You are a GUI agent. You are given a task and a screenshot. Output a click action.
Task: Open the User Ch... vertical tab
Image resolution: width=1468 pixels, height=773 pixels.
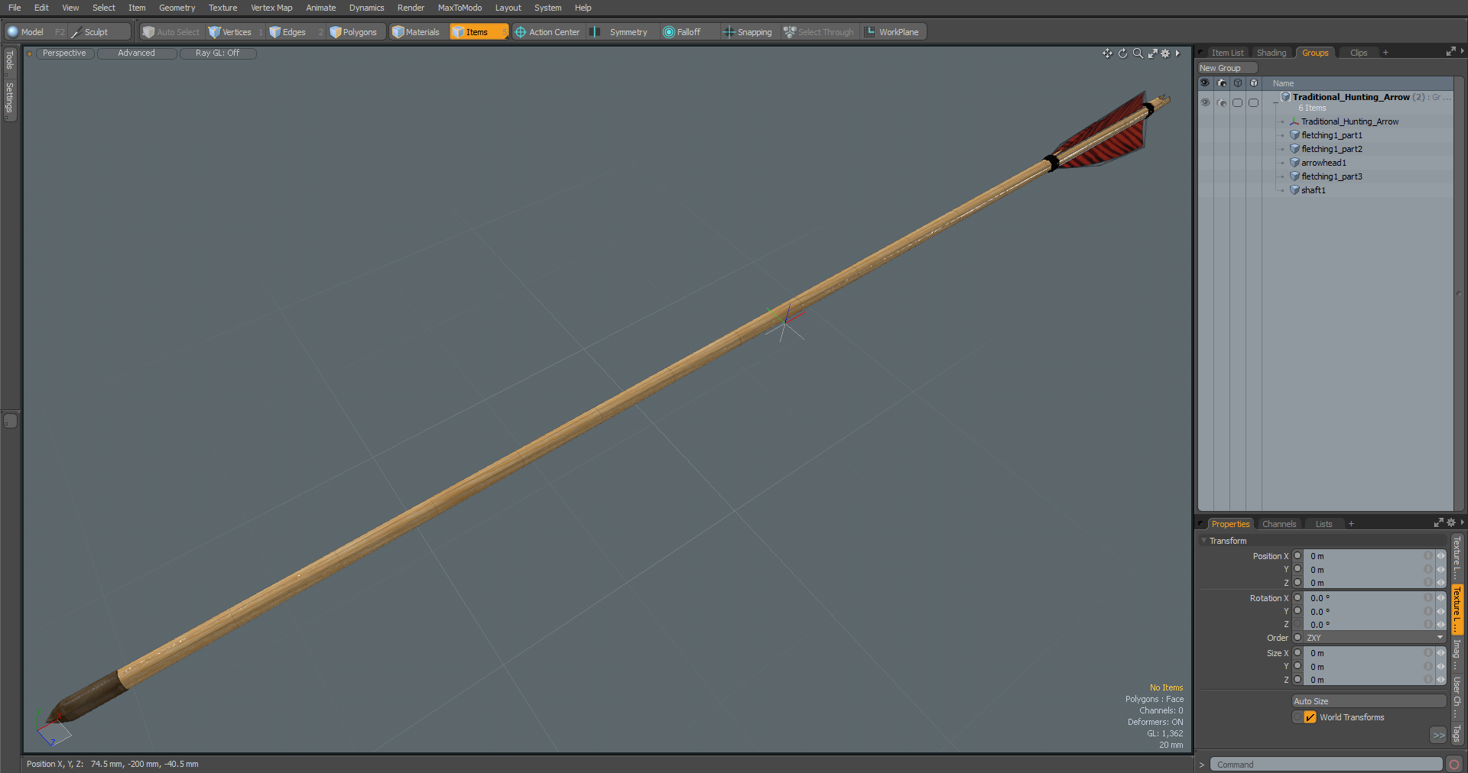tap(1457, 696)
